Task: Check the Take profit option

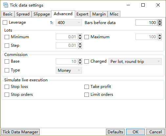Action: (x=87, y=87)
